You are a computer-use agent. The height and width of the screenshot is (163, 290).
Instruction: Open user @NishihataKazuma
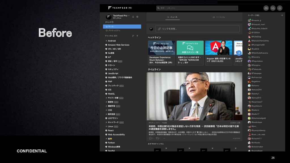click(259, 53)
